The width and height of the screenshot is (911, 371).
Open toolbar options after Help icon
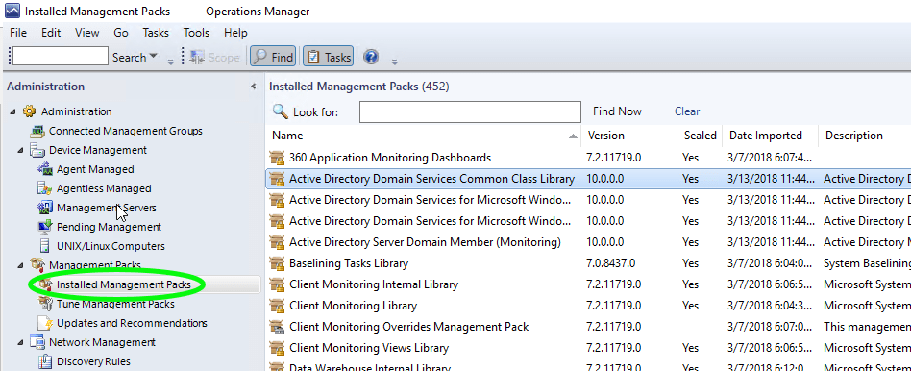395,62
